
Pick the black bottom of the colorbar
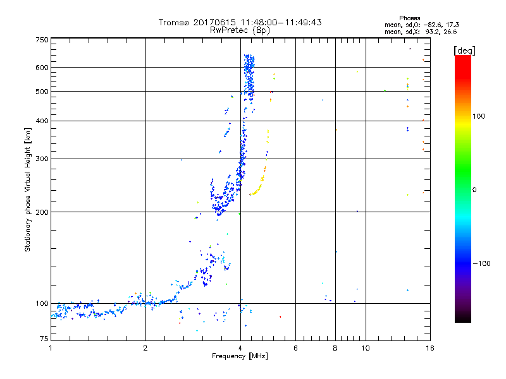click(x=462, y=319)
